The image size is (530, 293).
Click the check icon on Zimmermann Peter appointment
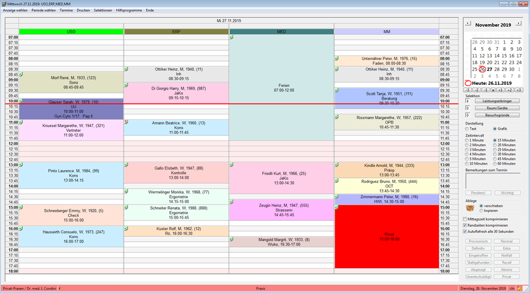[x=337, y=197]
